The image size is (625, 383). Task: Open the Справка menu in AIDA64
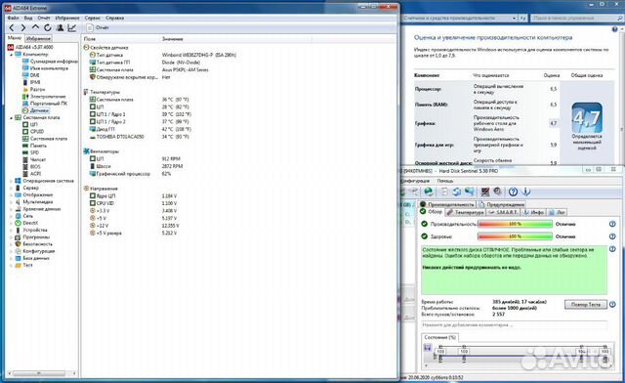[x=115, y=18]
